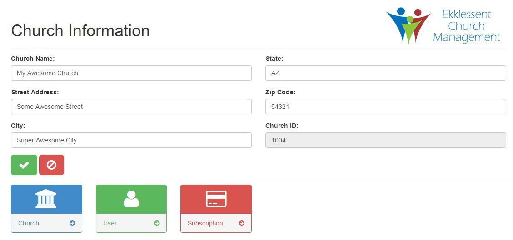Select the City text field
Image resolution: width=513 pixels, height=240 pixels.
(131, 140)
